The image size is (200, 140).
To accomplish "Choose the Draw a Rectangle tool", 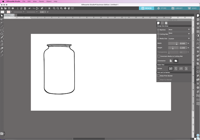I will 2,30.
